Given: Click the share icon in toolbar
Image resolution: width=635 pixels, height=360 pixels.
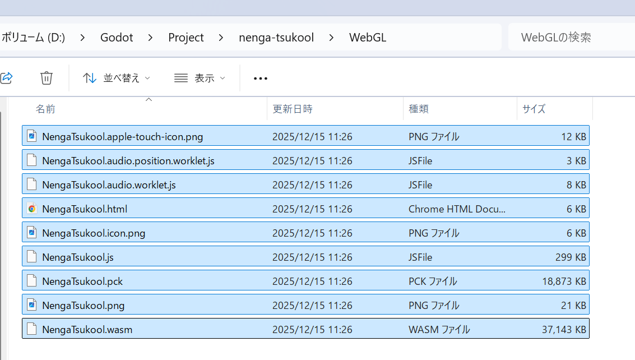Looking at the screenshot, I should 6,78.
